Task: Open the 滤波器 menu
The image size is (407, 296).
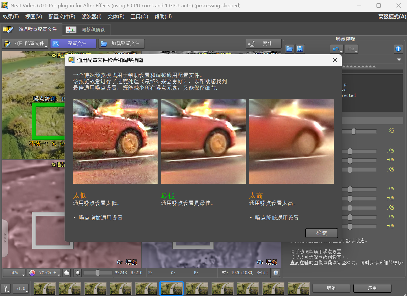Action: pyautogui.click(x=91, y=17)
